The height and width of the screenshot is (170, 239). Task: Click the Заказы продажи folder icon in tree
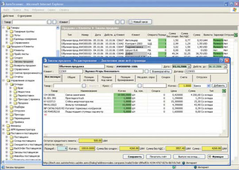coord(12,61)
